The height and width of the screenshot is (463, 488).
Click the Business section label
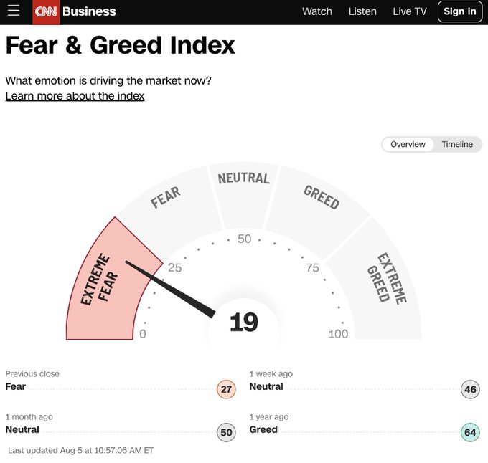(89, 11)
